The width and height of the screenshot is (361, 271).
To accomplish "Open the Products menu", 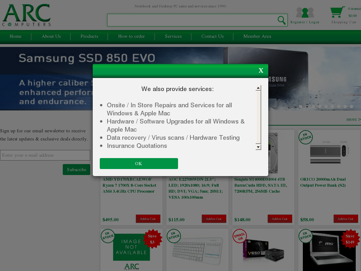I will pyautogui.click(x=89, y=36).
